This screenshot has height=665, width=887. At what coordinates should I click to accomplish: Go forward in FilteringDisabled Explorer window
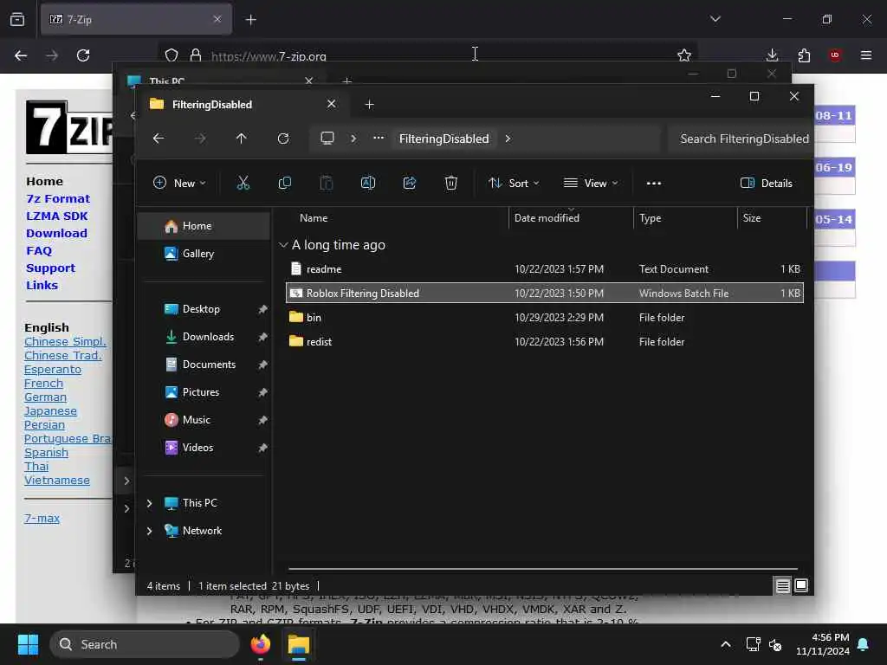[x=200, y=139]
